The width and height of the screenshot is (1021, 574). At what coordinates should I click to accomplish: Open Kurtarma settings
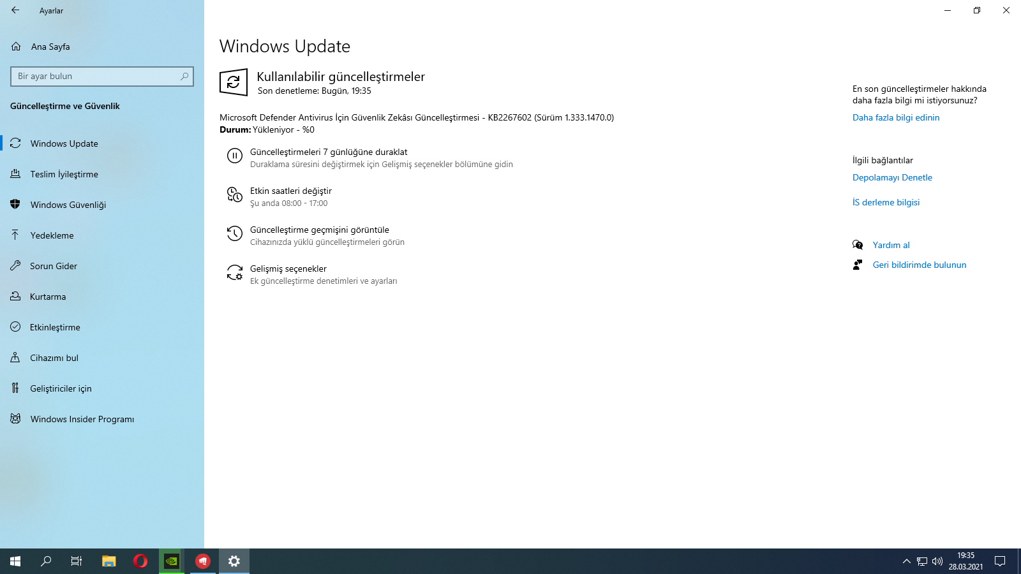coord(102,297)
